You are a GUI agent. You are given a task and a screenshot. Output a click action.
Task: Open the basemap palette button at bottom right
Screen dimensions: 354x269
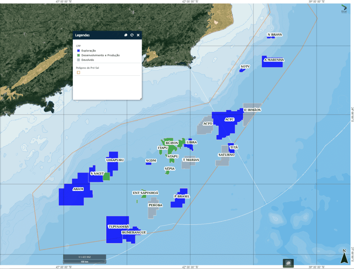(x=288, y=263)
